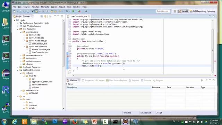Screen dimensions: 222x125
Task: Open the Window menu
Action: tap(77, 7)
